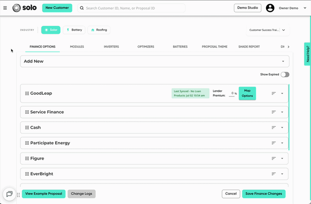The height and width of the screenshot is (204, 311).
Task: Click the Figure drag handle icon
Action: [x=27, y=158]
